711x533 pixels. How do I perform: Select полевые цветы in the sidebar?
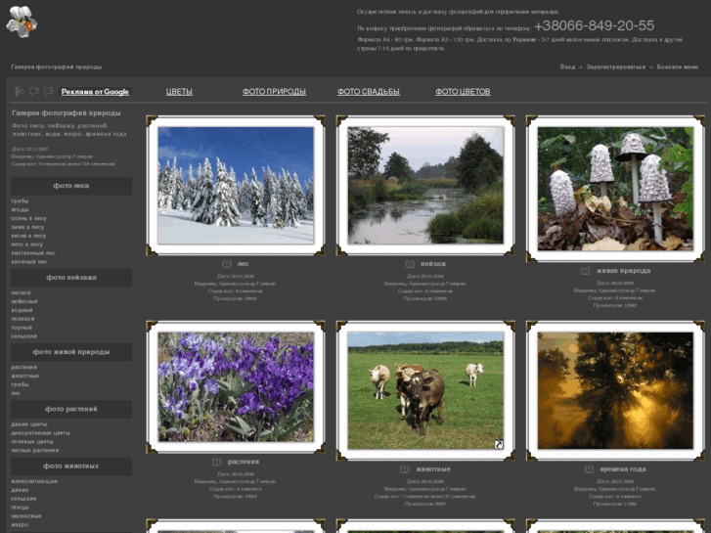31,441
